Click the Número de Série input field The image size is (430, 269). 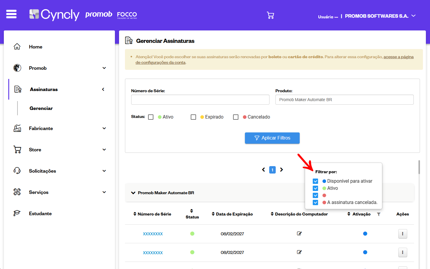point(200,100)
